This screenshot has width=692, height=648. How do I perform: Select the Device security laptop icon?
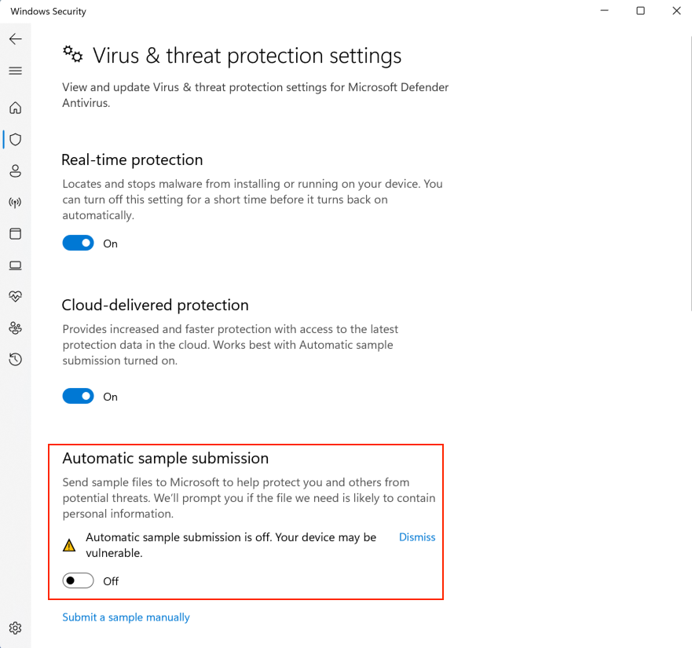15,265
